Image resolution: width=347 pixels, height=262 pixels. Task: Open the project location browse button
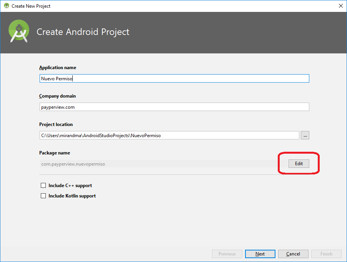305,135
